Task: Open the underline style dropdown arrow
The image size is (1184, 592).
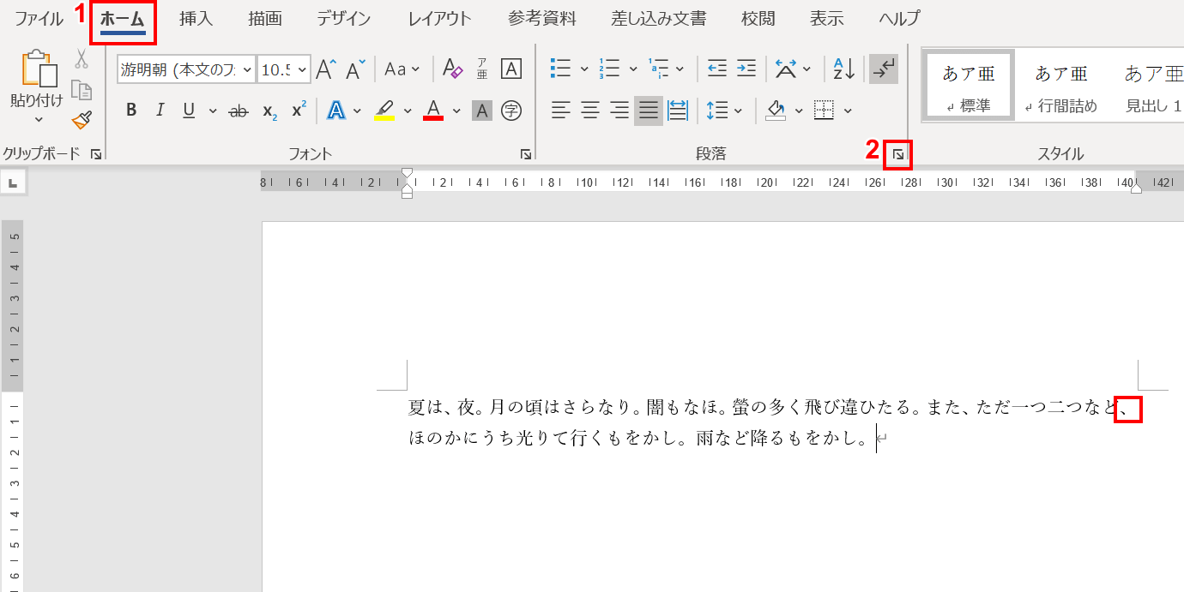Action: [x=212, y=111]
